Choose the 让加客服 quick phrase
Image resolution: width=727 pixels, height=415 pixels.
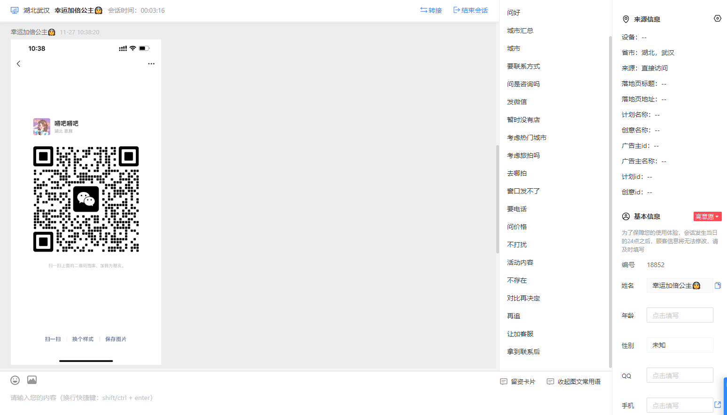(x=520, y=334)
